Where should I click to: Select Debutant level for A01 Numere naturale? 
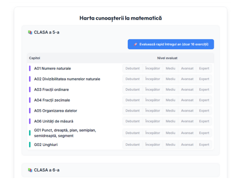pos(132,68)
